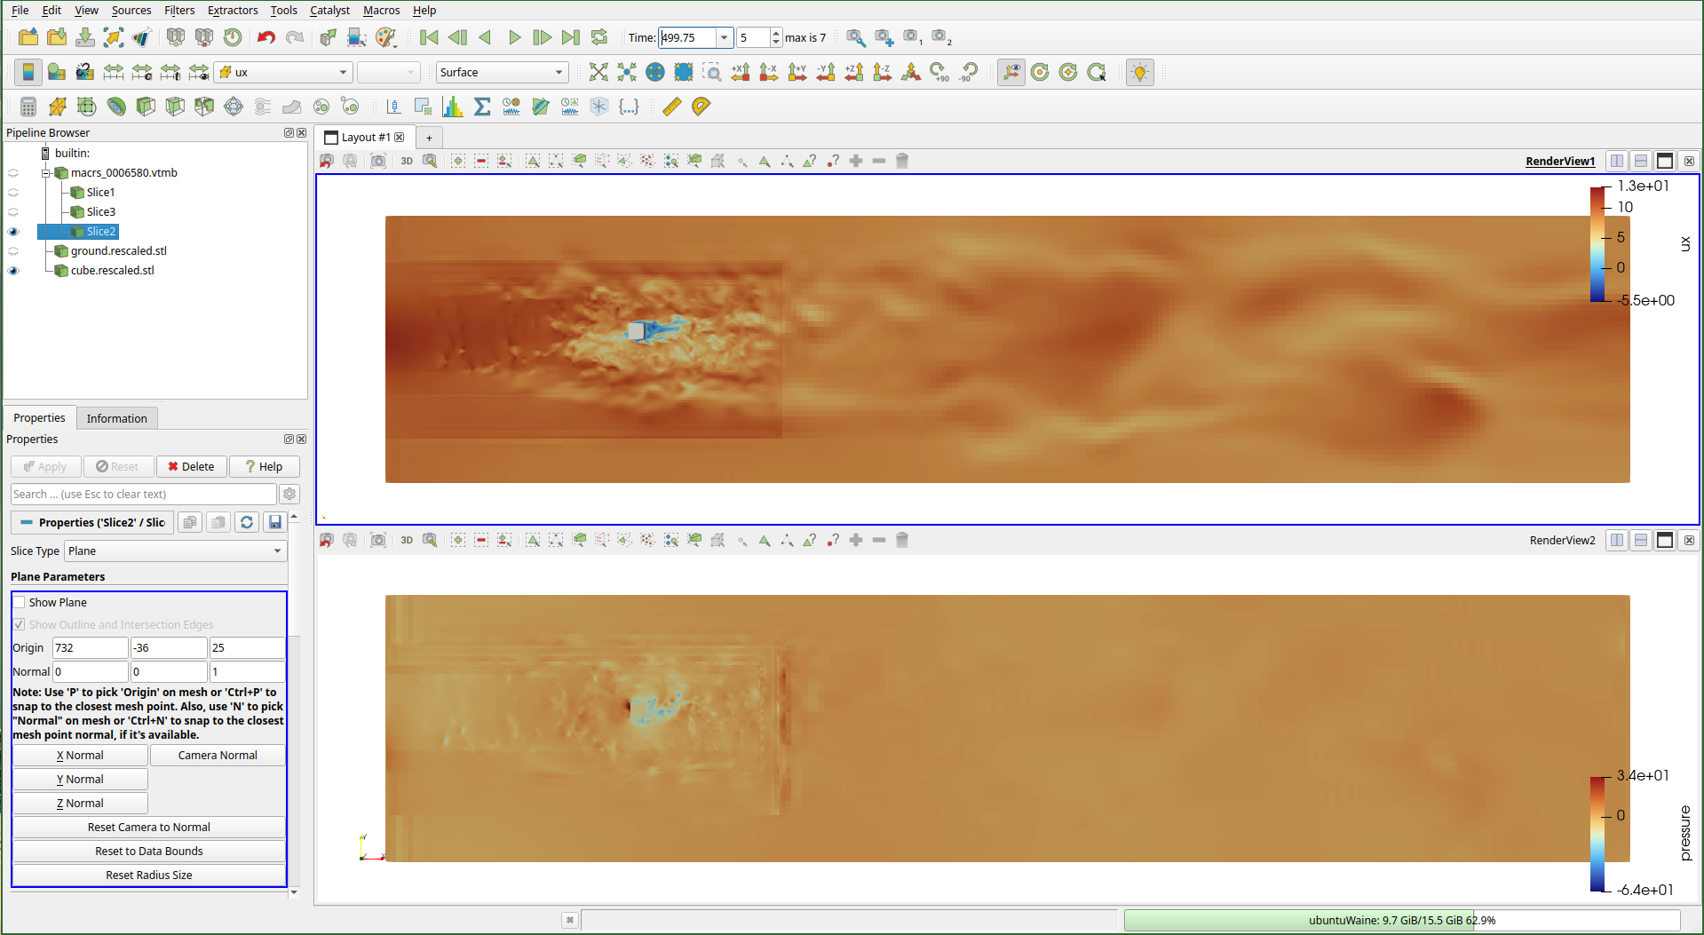Click the Integrate Variables sigma icon

tap(482, 107)
